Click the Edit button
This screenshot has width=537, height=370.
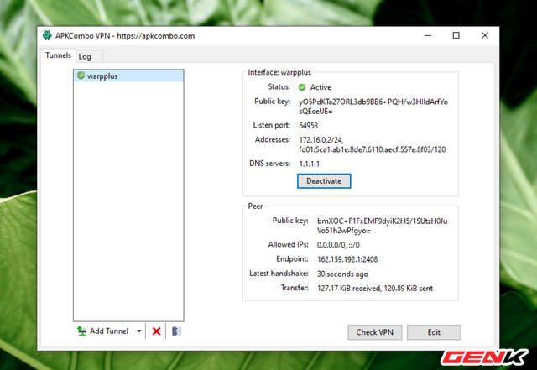[434, 332]
